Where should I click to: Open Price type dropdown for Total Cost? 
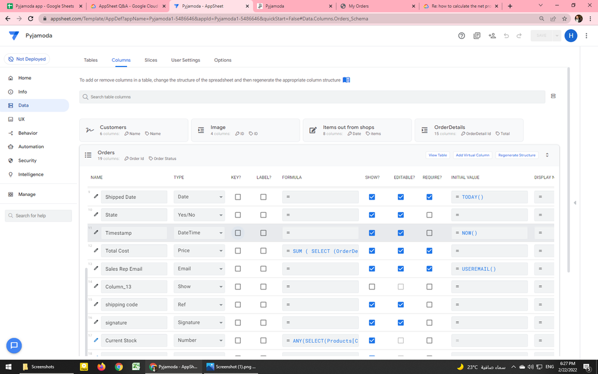click(199, 251)
